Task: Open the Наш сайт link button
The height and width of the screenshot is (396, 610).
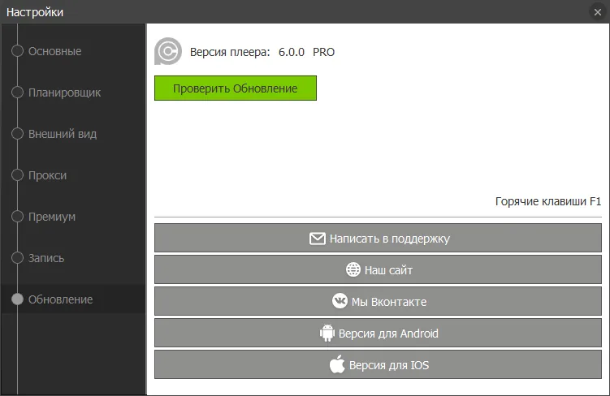Action: [x=378, y=269]
